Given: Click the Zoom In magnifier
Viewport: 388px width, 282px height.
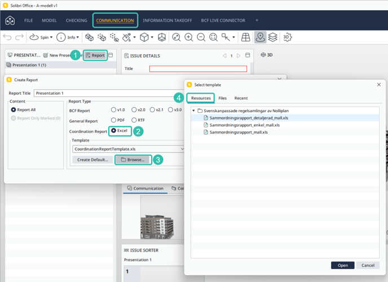Looking at the screenshot, I should 189,37.
